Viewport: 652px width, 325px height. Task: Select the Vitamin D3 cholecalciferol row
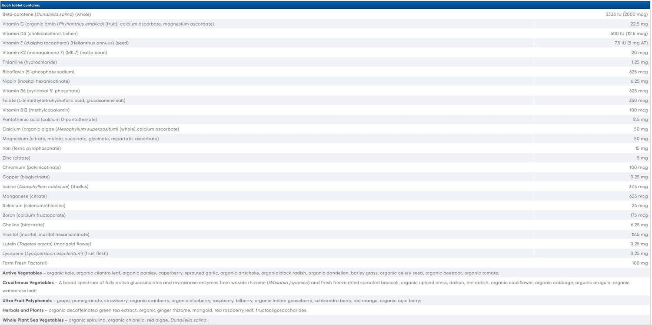pyautogui.click(x=40, y=34)
